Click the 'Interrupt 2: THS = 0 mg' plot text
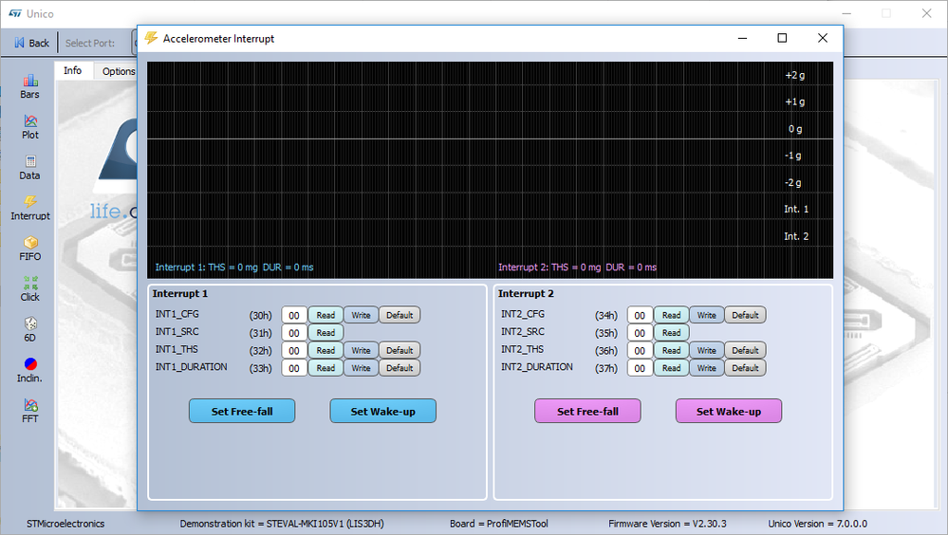948x535 pixels. pyautogui.click(x=549, y=267)
